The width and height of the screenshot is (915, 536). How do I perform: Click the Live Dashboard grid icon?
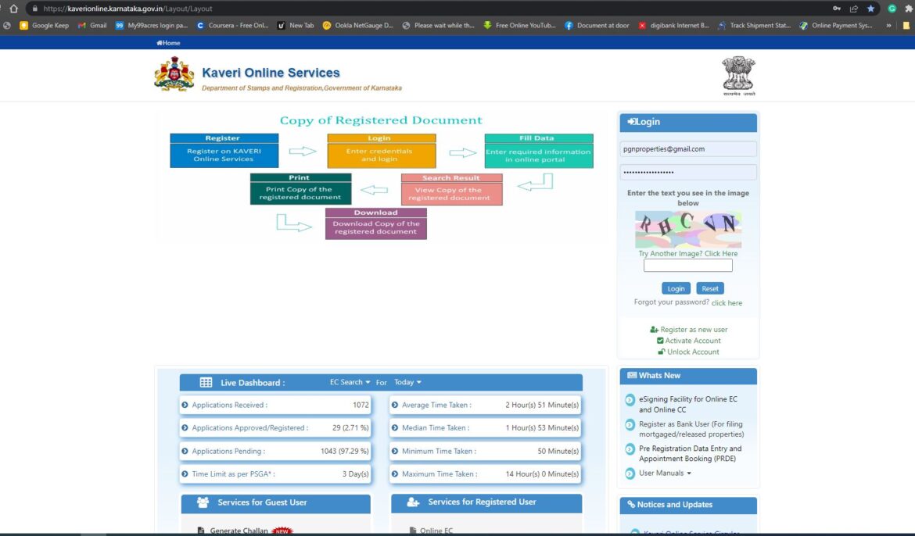click(x=206, y=383)
